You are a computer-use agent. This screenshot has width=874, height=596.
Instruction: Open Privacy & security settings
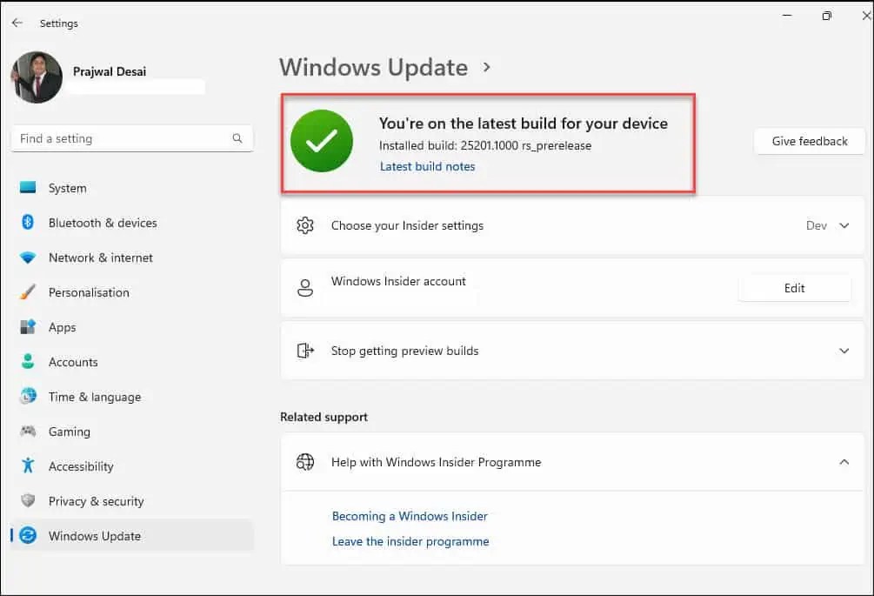click(x=132, y=501)
